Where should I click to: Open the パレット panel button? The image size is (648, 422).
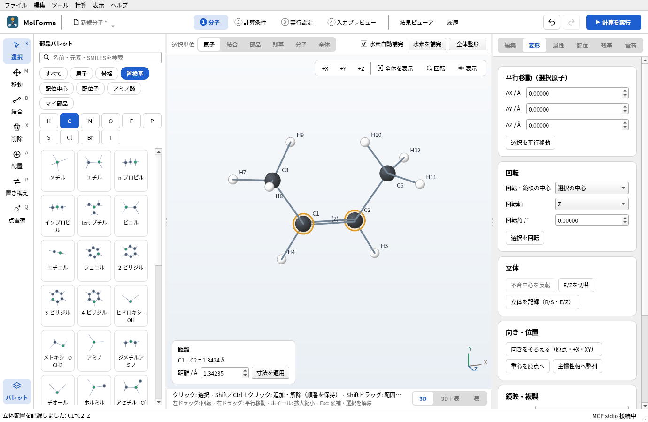17,391
